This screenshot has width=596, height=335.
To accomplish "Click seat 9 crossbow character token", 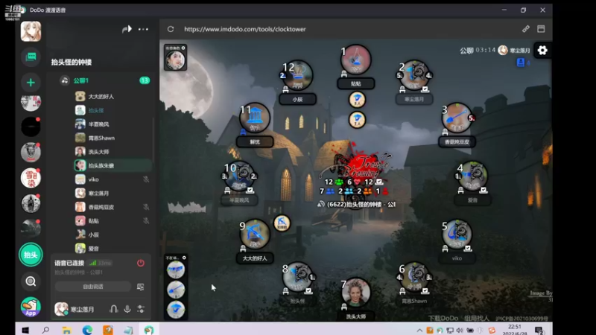I will (255, 234).
